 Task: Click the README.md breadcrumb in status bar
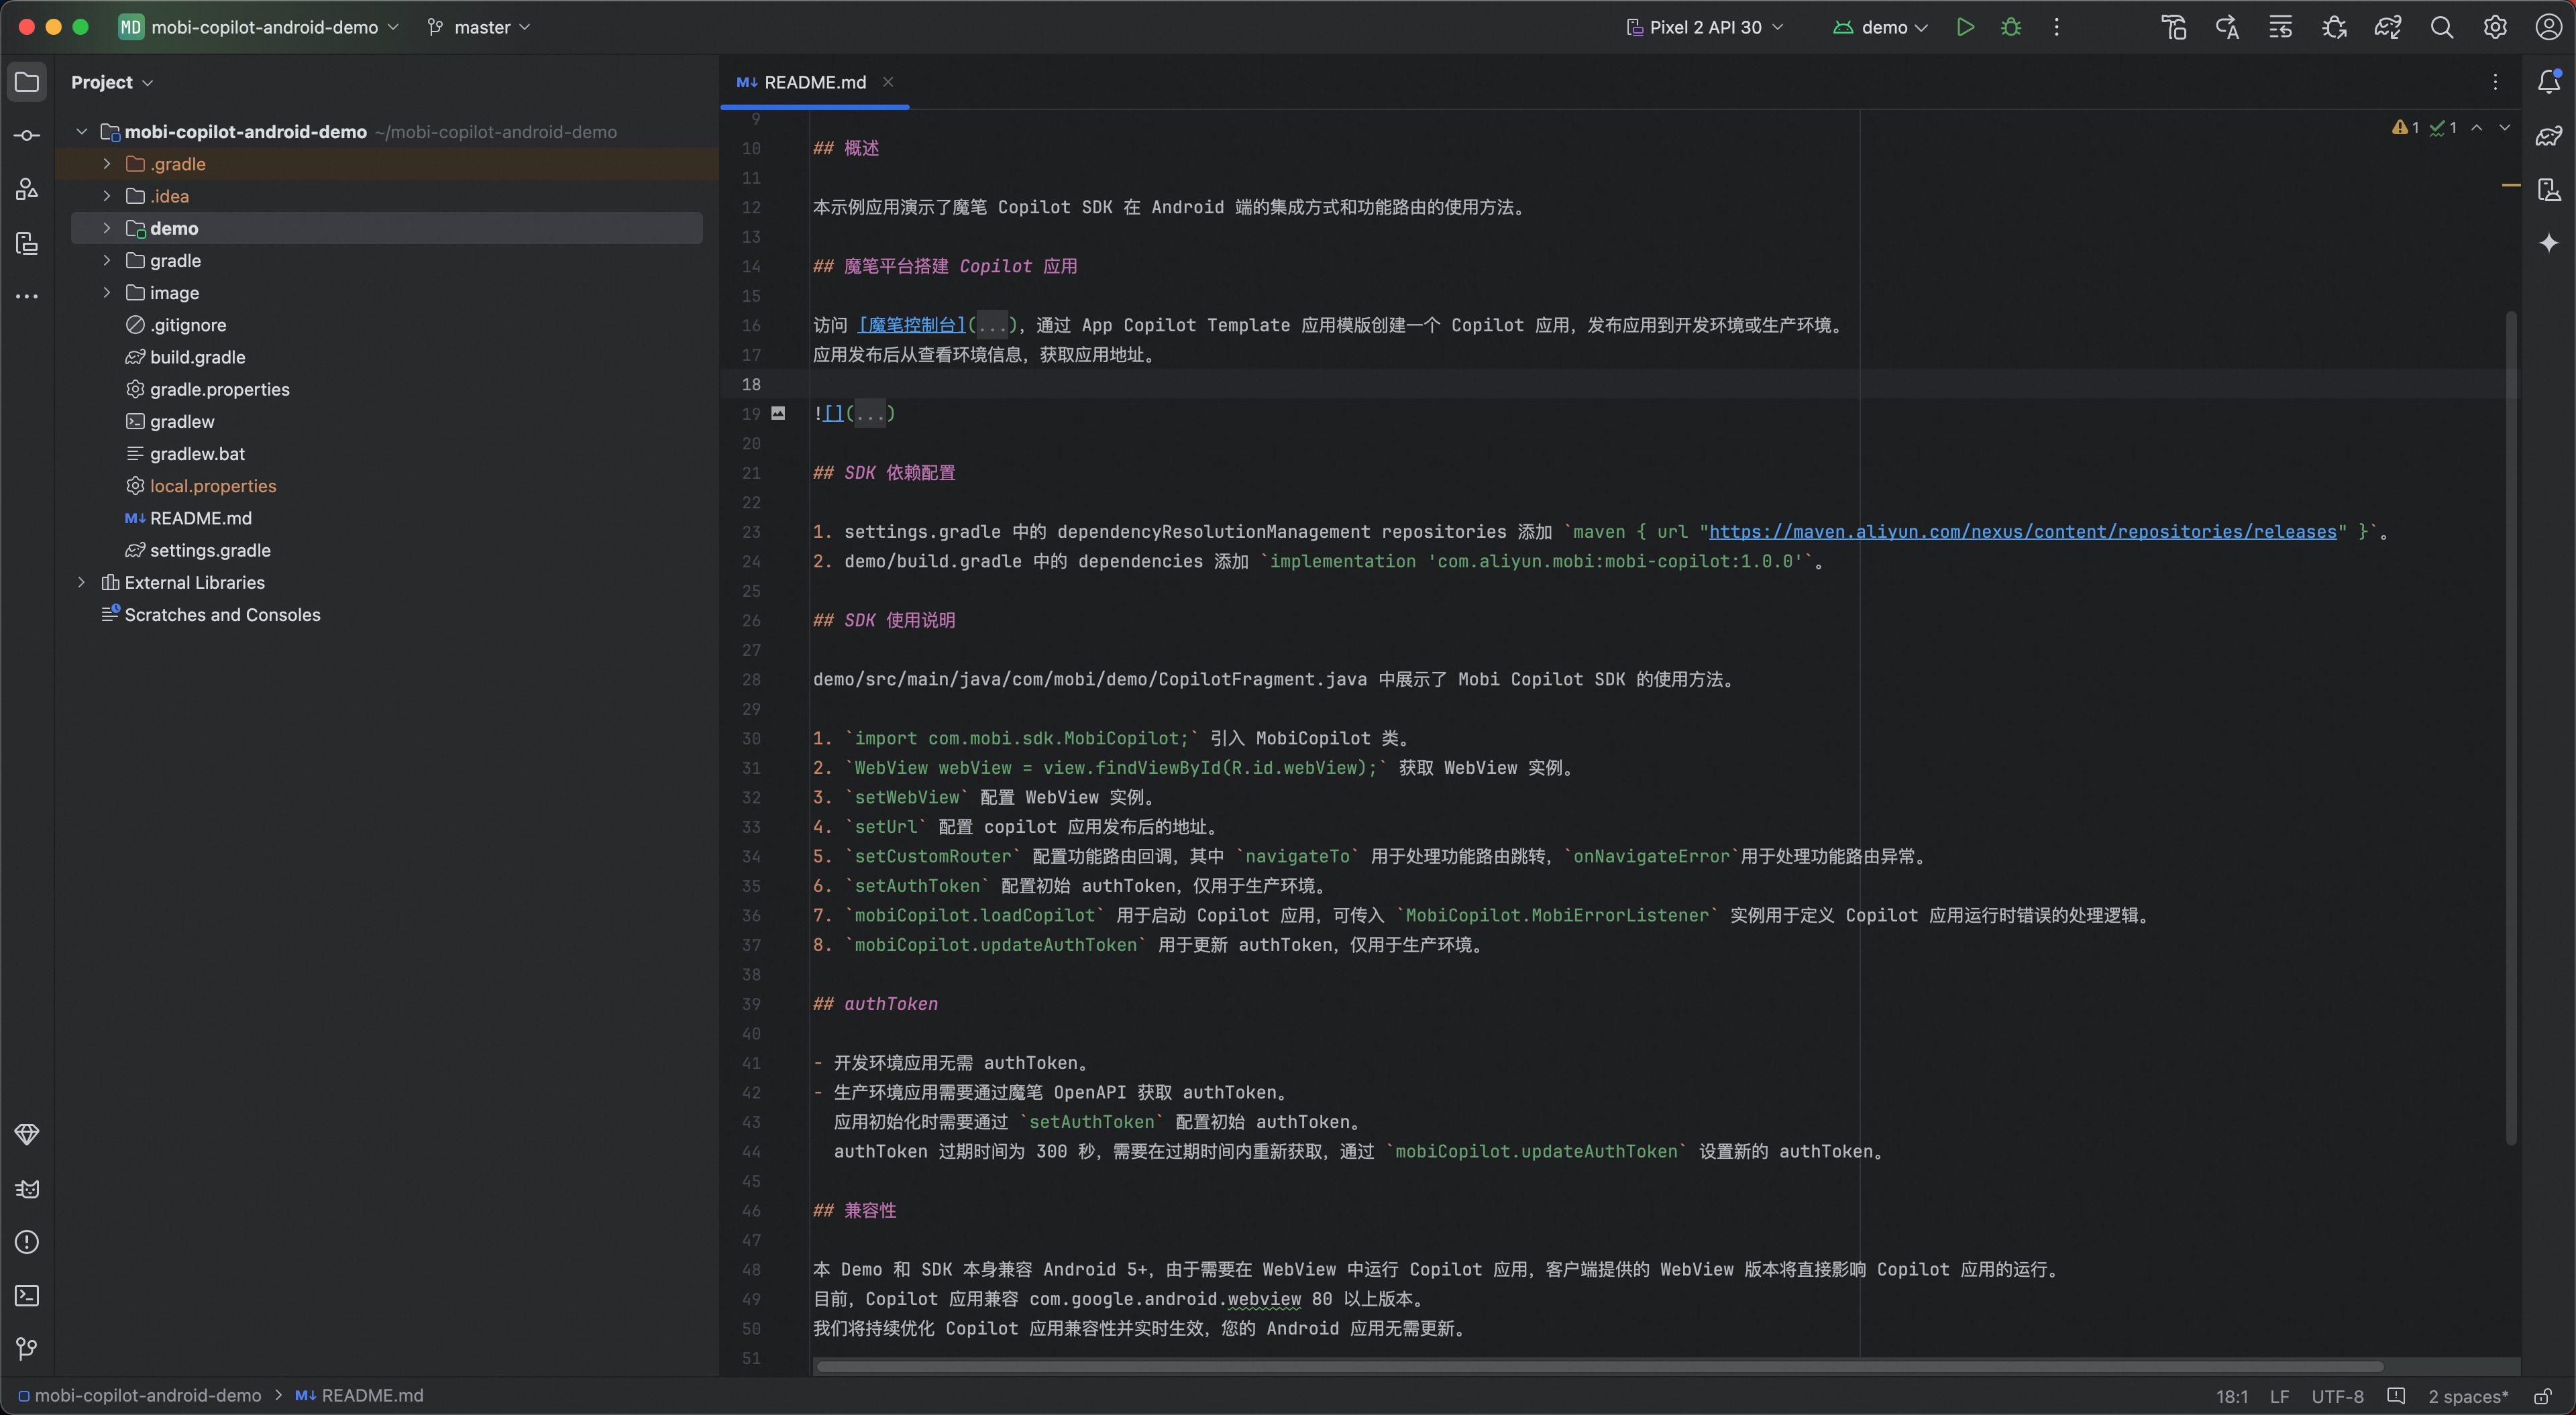coord(359,1396)
